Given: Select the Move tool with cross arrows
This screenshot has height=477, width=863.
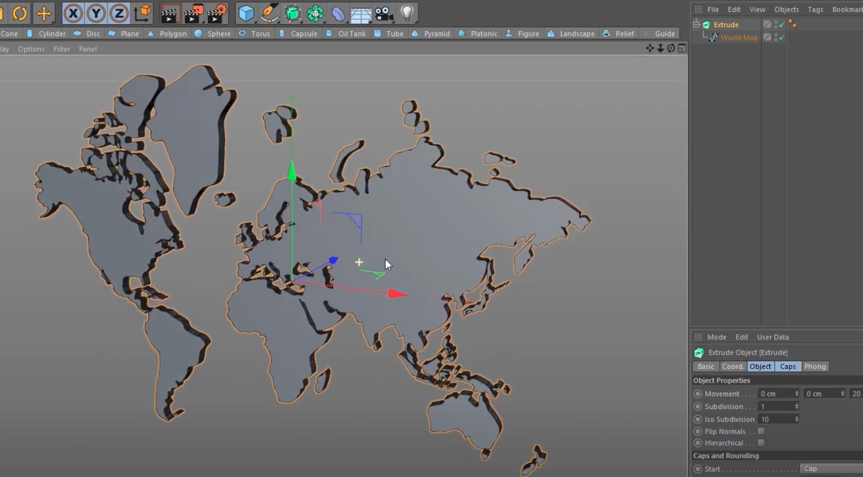Looking at the screenshot, I should coord(43,13).
